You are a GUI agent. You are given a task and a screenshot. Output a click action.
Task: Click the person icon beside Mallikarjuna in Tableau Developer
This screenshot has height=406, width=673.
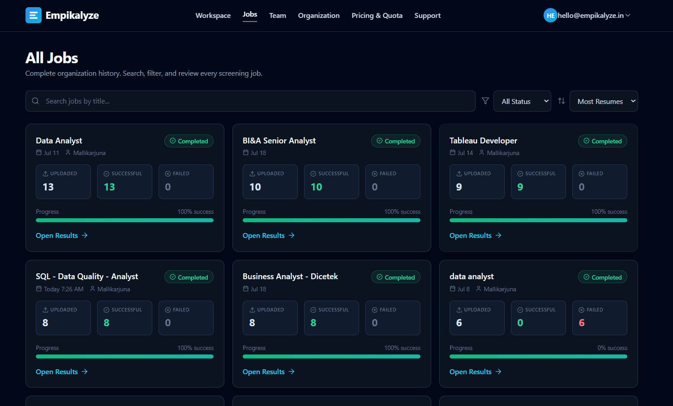482,153
